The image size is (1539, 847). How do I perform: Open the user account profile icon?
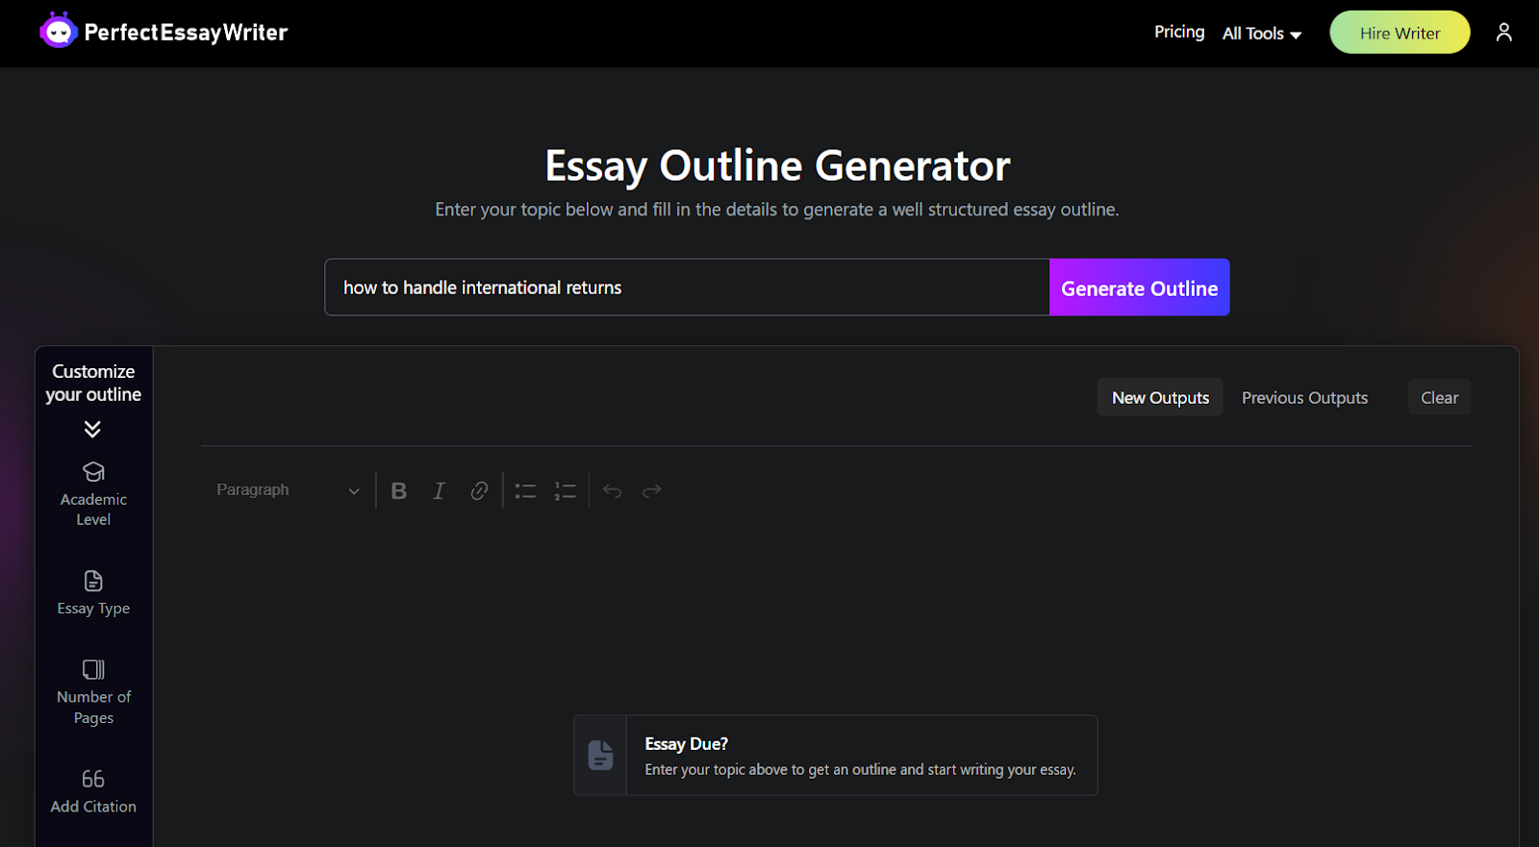(x=1504, y=33)
